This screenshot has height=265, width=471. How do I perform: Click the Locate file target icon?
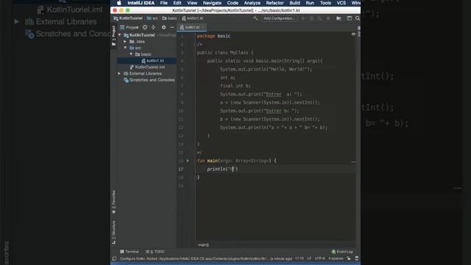coord(145,27)
